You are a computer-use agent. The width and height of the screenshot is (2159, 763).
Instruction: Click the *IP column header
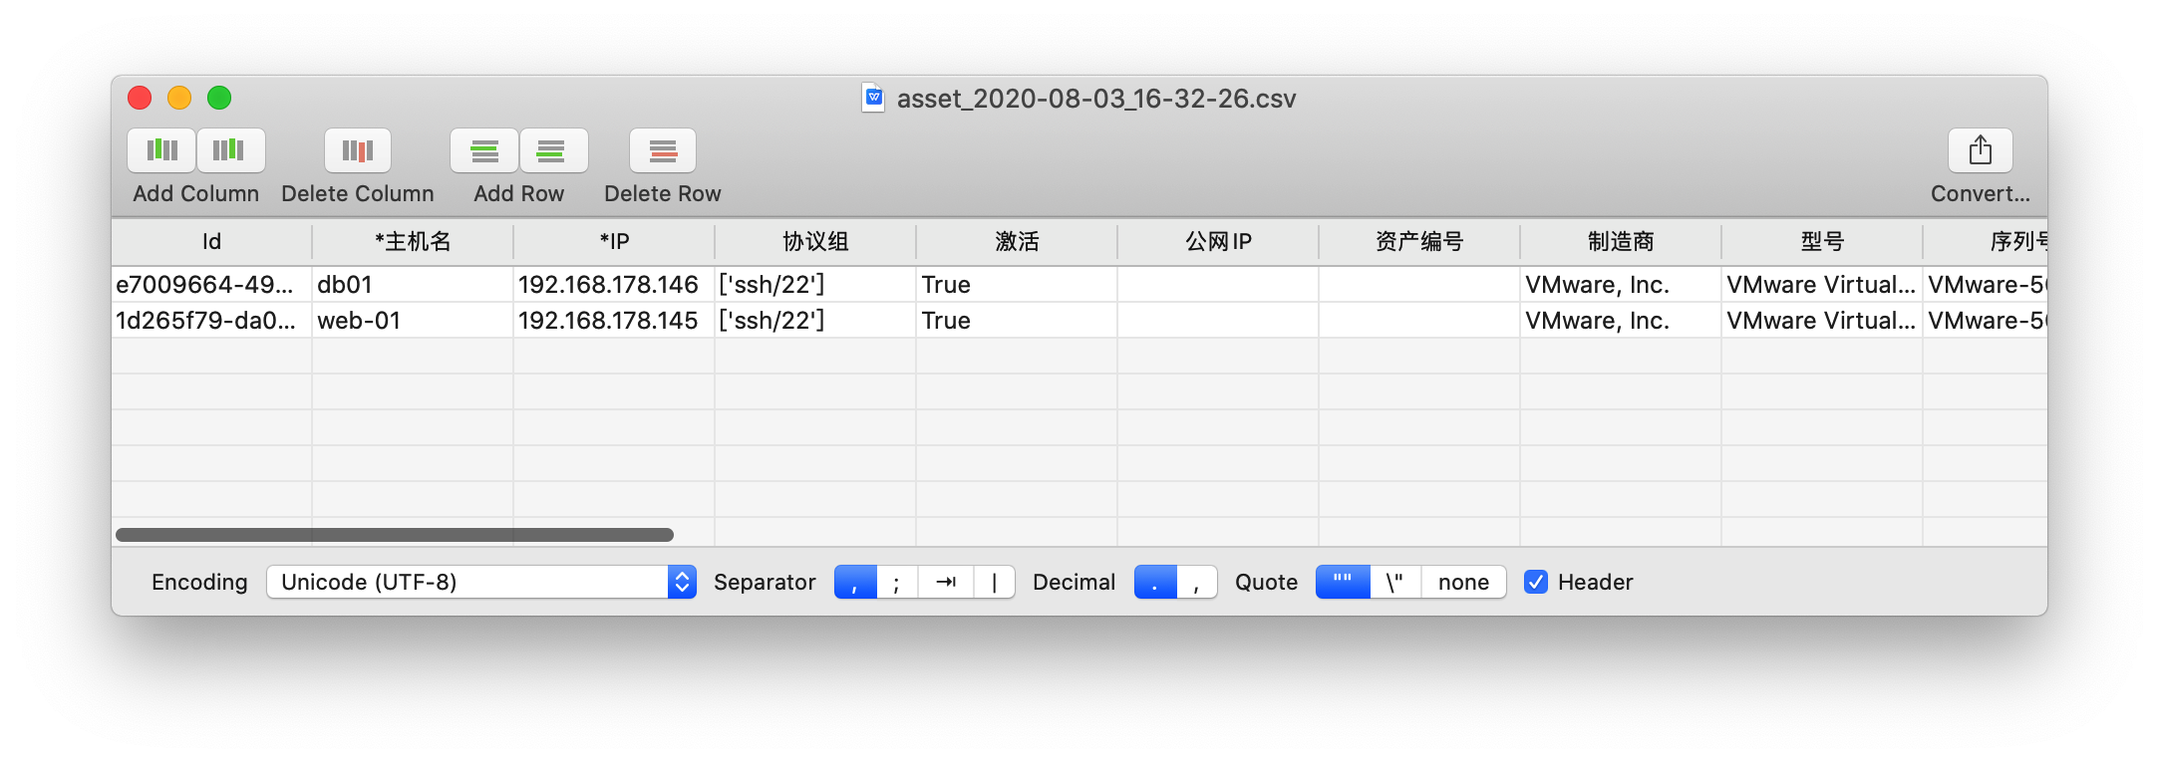coord(614,242)
